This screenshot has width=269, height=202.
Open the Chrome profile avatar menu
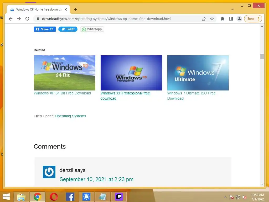pyautogui.click(x=239, y=19)
